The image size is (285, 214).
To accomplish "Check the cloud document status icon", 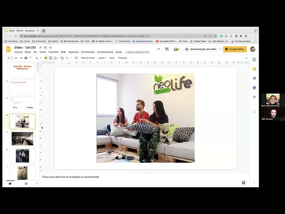I will [50, 48].
